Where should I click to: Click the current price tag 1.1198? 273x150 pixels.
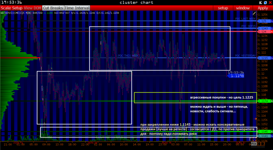point(236,76)
